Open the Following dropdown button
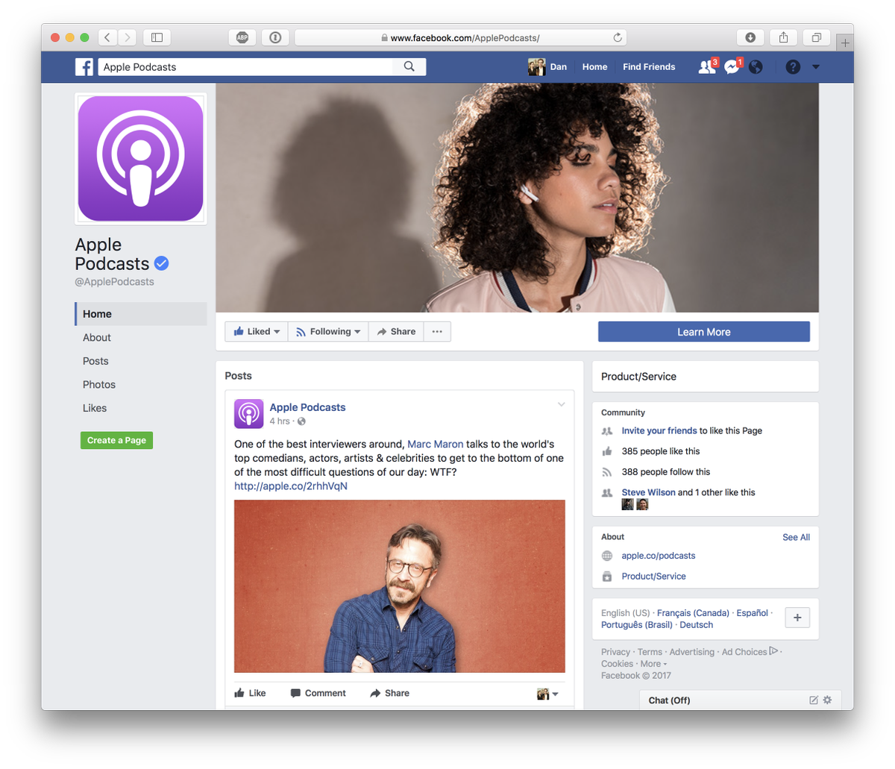The image size is (895, 769). tap(328, 331)
